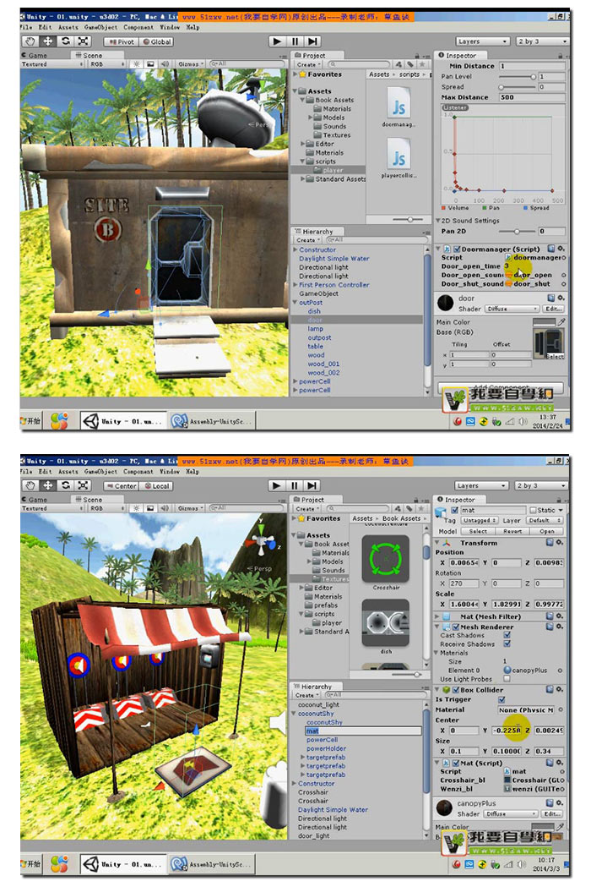This screenshot has height=887, width=591.
Task: Toggle scene lighting sun icon in the upper screenshot
Action: tap(136, 64)
